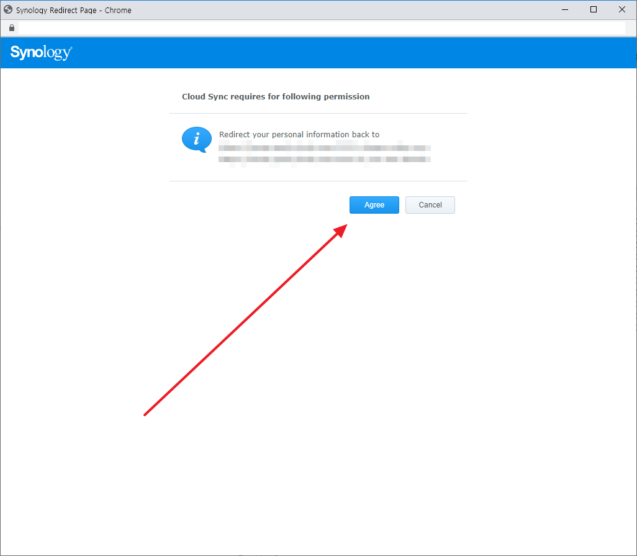Image resolution: width=637 pixels, height=556 pixels.
Task: Click the padlock icon in the address bar
Action: (12, 27)
